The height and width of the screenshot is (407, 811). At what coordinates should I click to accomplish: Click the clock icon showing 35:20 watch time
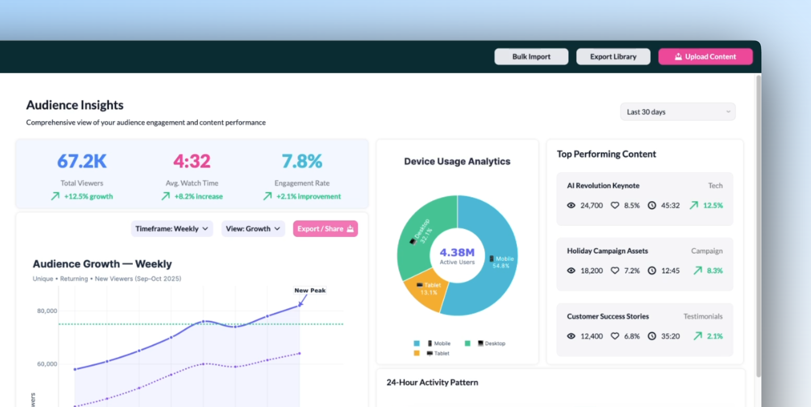652,336
